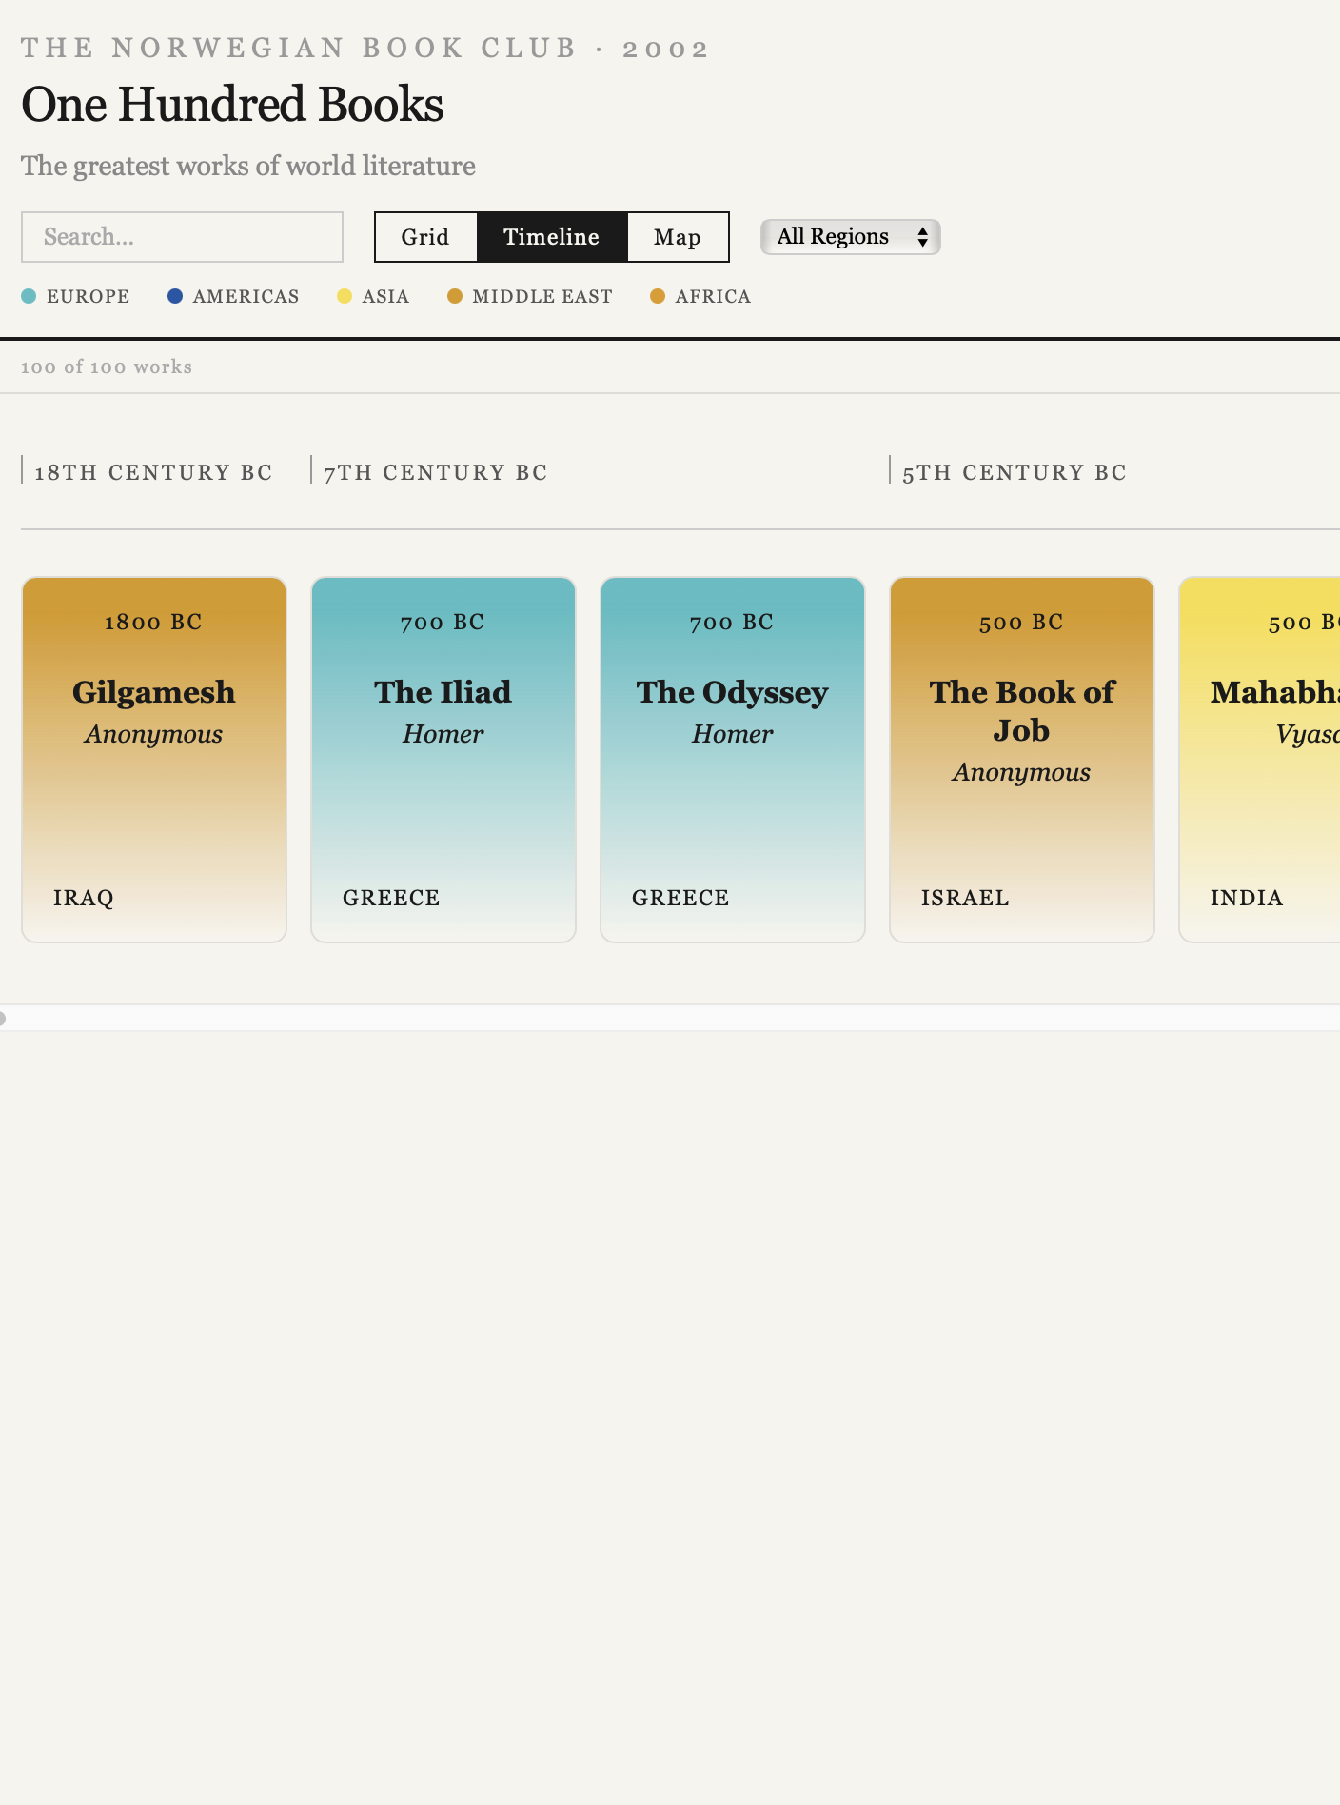Image resolution: width=1340 pixels, height=1805 pixels.
Task: Click the Asia legend color dot
Action: pyautogui.click(x=345, y=296)
